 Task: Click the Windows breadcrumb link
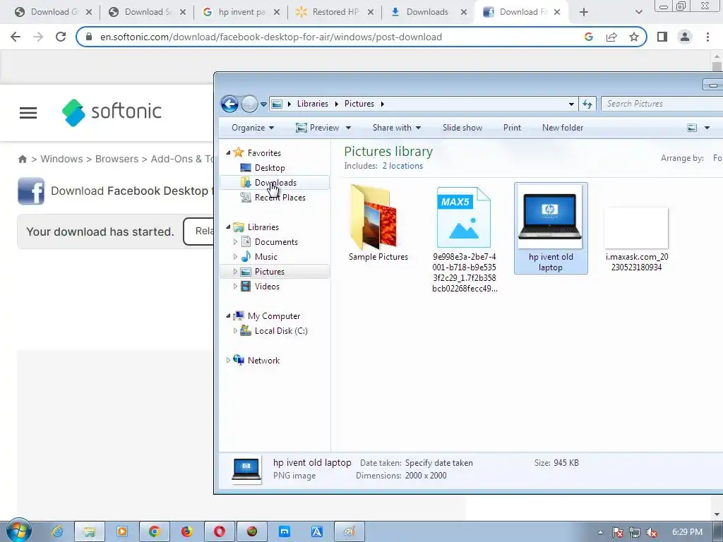coord(62,159)
